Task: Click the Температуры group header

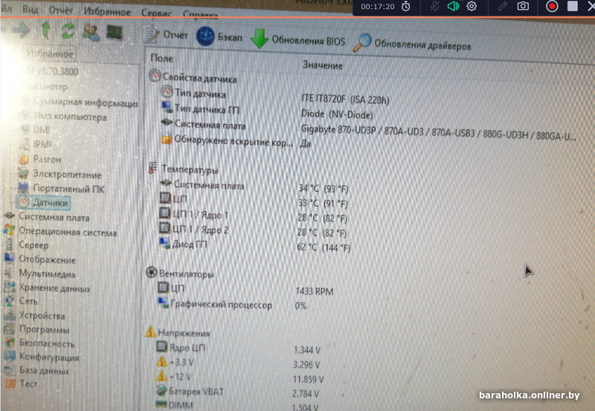Action: pyautogui.click(x=184, y=169)
